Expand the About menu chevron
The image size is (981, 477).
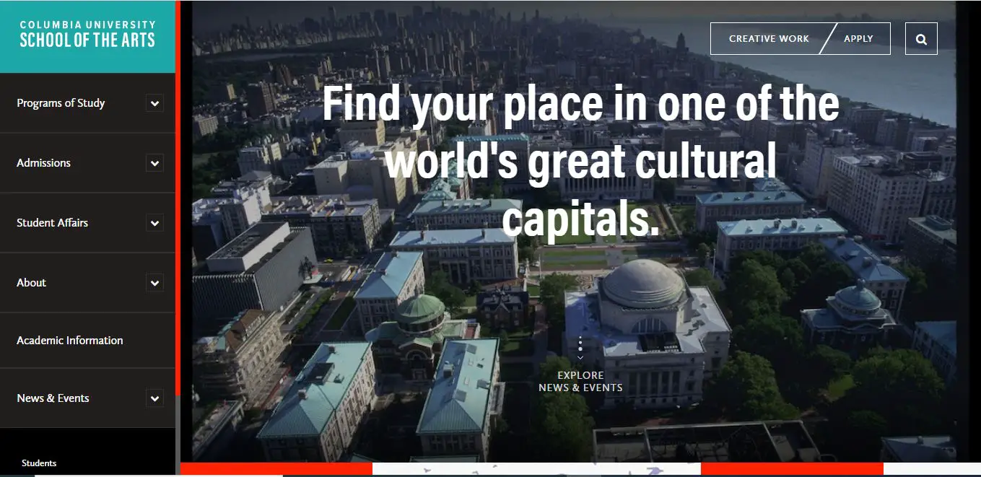point(154,282)
